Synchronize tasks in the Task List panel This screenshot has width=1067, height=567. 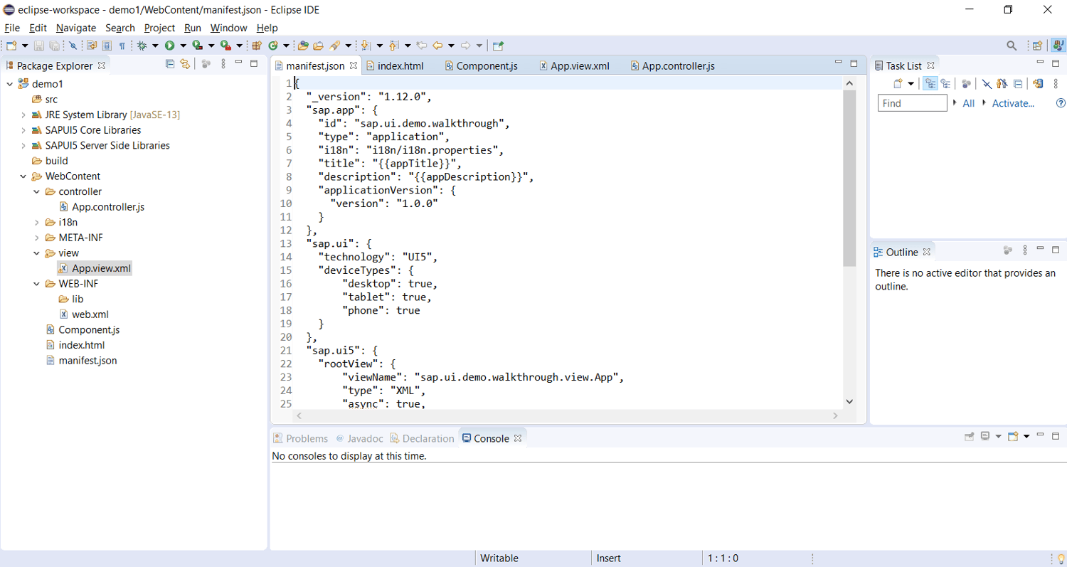click(x=1038, y=83)
